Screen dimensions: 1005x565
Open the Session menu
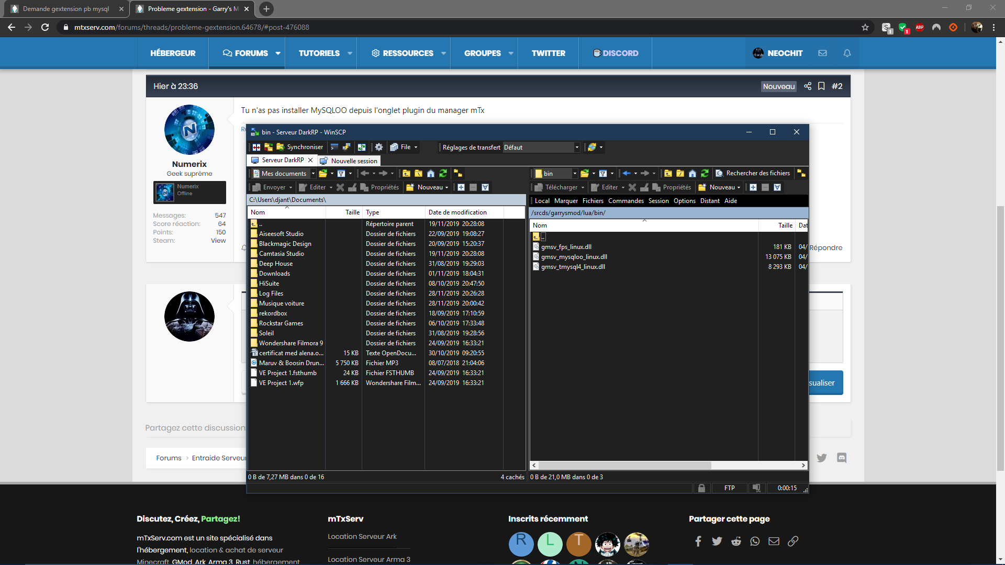[x=658, y=201]
